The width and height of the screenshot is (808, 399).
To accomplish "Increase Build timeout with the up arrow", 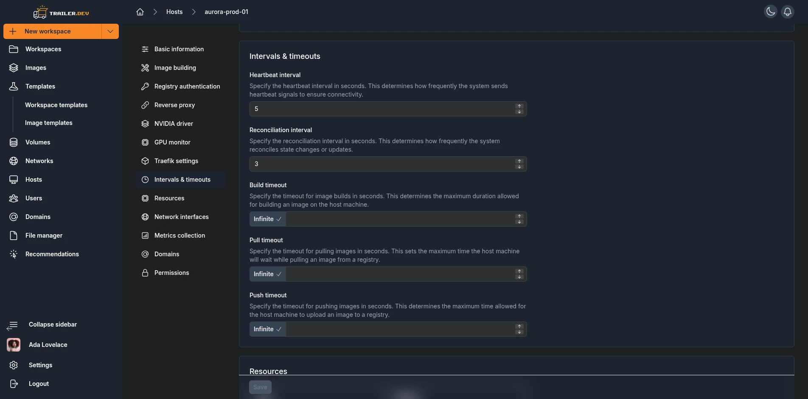I will click(519, 216).
